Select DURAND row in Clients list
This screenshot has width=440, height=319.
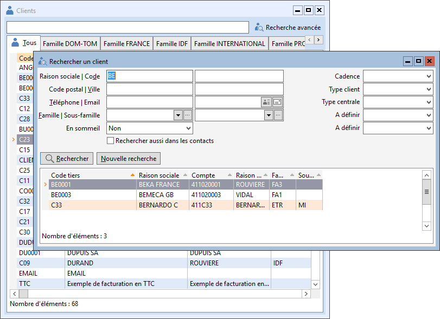click(164, 263)
